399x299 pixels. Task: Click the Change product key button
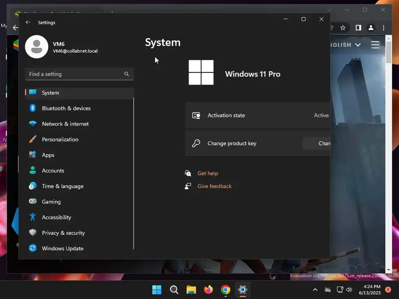coord(317,143)
